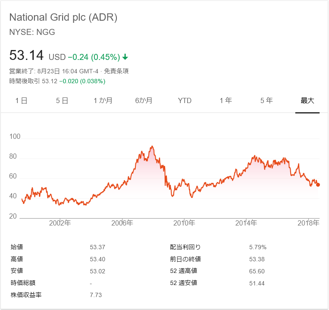Select the 5日 time range tab
This screenshot has height=310, width=329.
(x=62, y=101)
